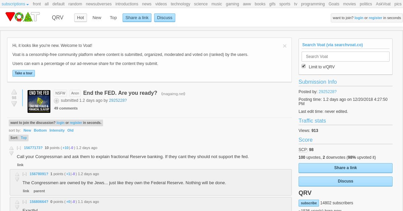This screenshot has height=211, width=403.
Task: Open politics in top navigation
Action: click(366, 4)
